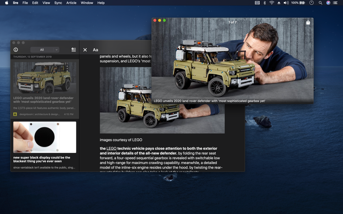This screenshot has width=343, height=214.
Task: Click the designboom feed favicon
Action: (15, 114)
